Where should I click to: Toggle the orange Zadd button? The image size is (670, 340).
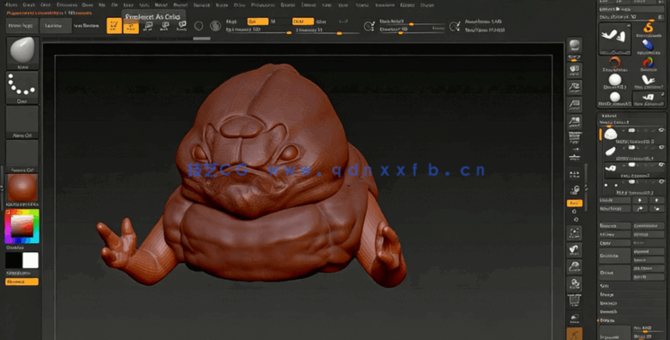(303, 22)
